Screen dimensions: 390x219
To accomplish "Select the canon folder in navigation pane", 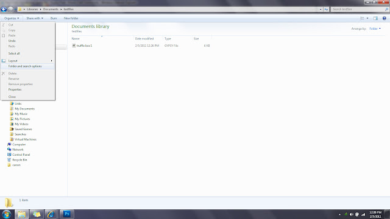I will (16, 165).
